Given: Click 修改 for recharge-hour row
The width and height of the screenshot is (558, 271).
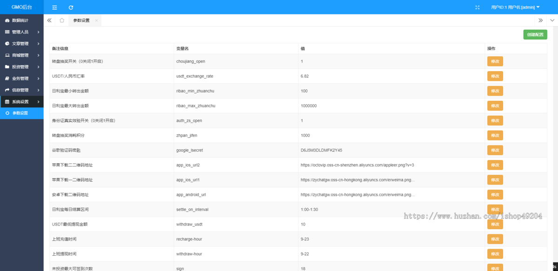Looking at the screenshot, I should pos(495,239).
